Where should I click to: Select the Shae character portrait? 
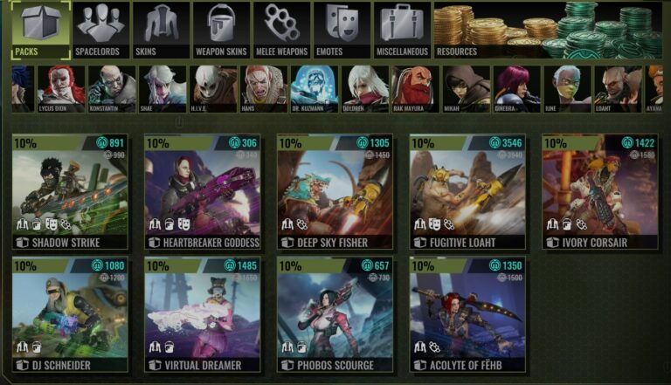tap(163, 89)
